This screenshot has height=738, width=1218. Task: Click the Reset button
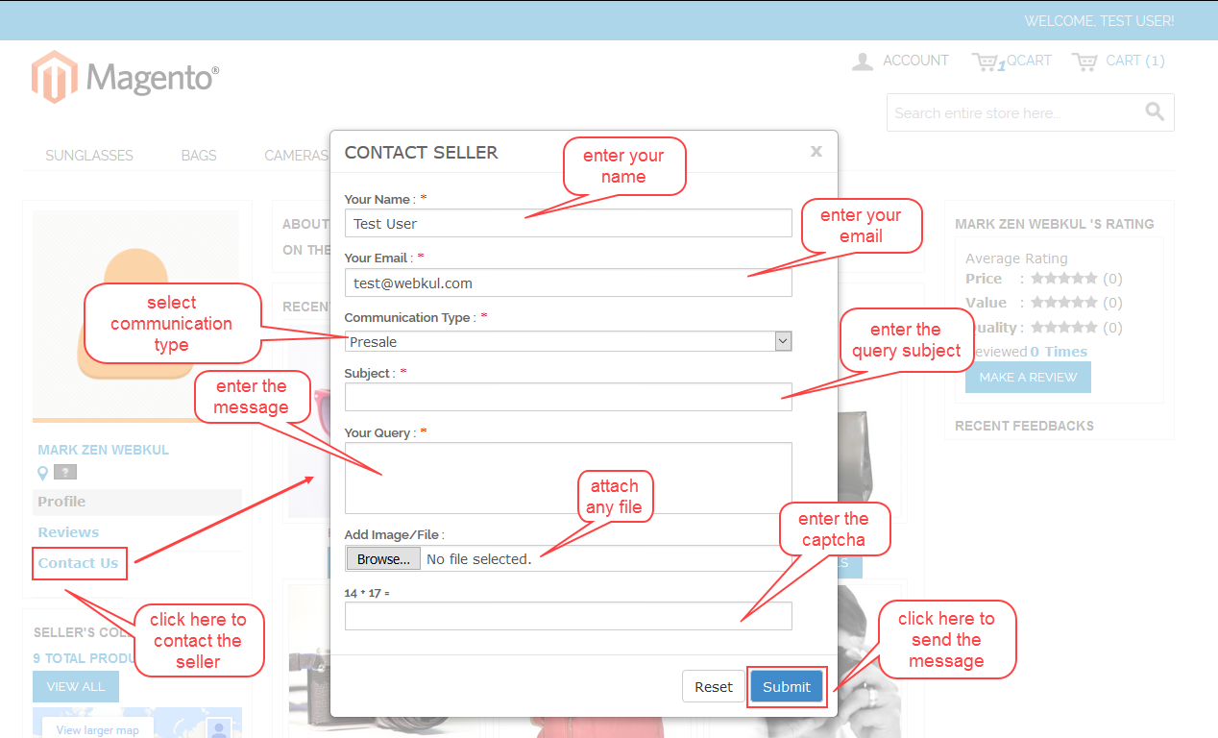[714, 686]
